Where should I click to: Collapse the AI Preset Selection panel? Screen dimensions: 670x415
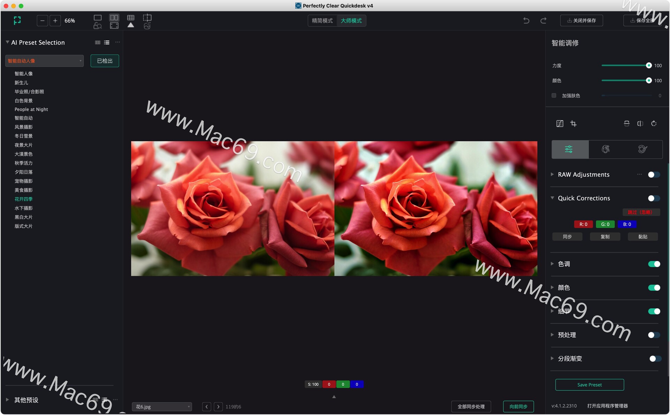[7, 42]
